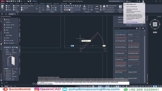The height and width of the screenshot is (91, 162).
Task: Click the keyword search box in title bar
Action: click(116, 1)
